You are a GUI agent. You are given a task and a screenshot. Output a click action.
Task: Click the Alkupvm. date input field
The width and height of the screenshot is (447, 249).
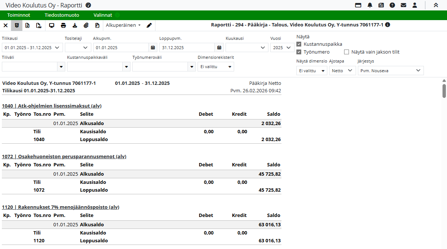[x=121, y=47]
